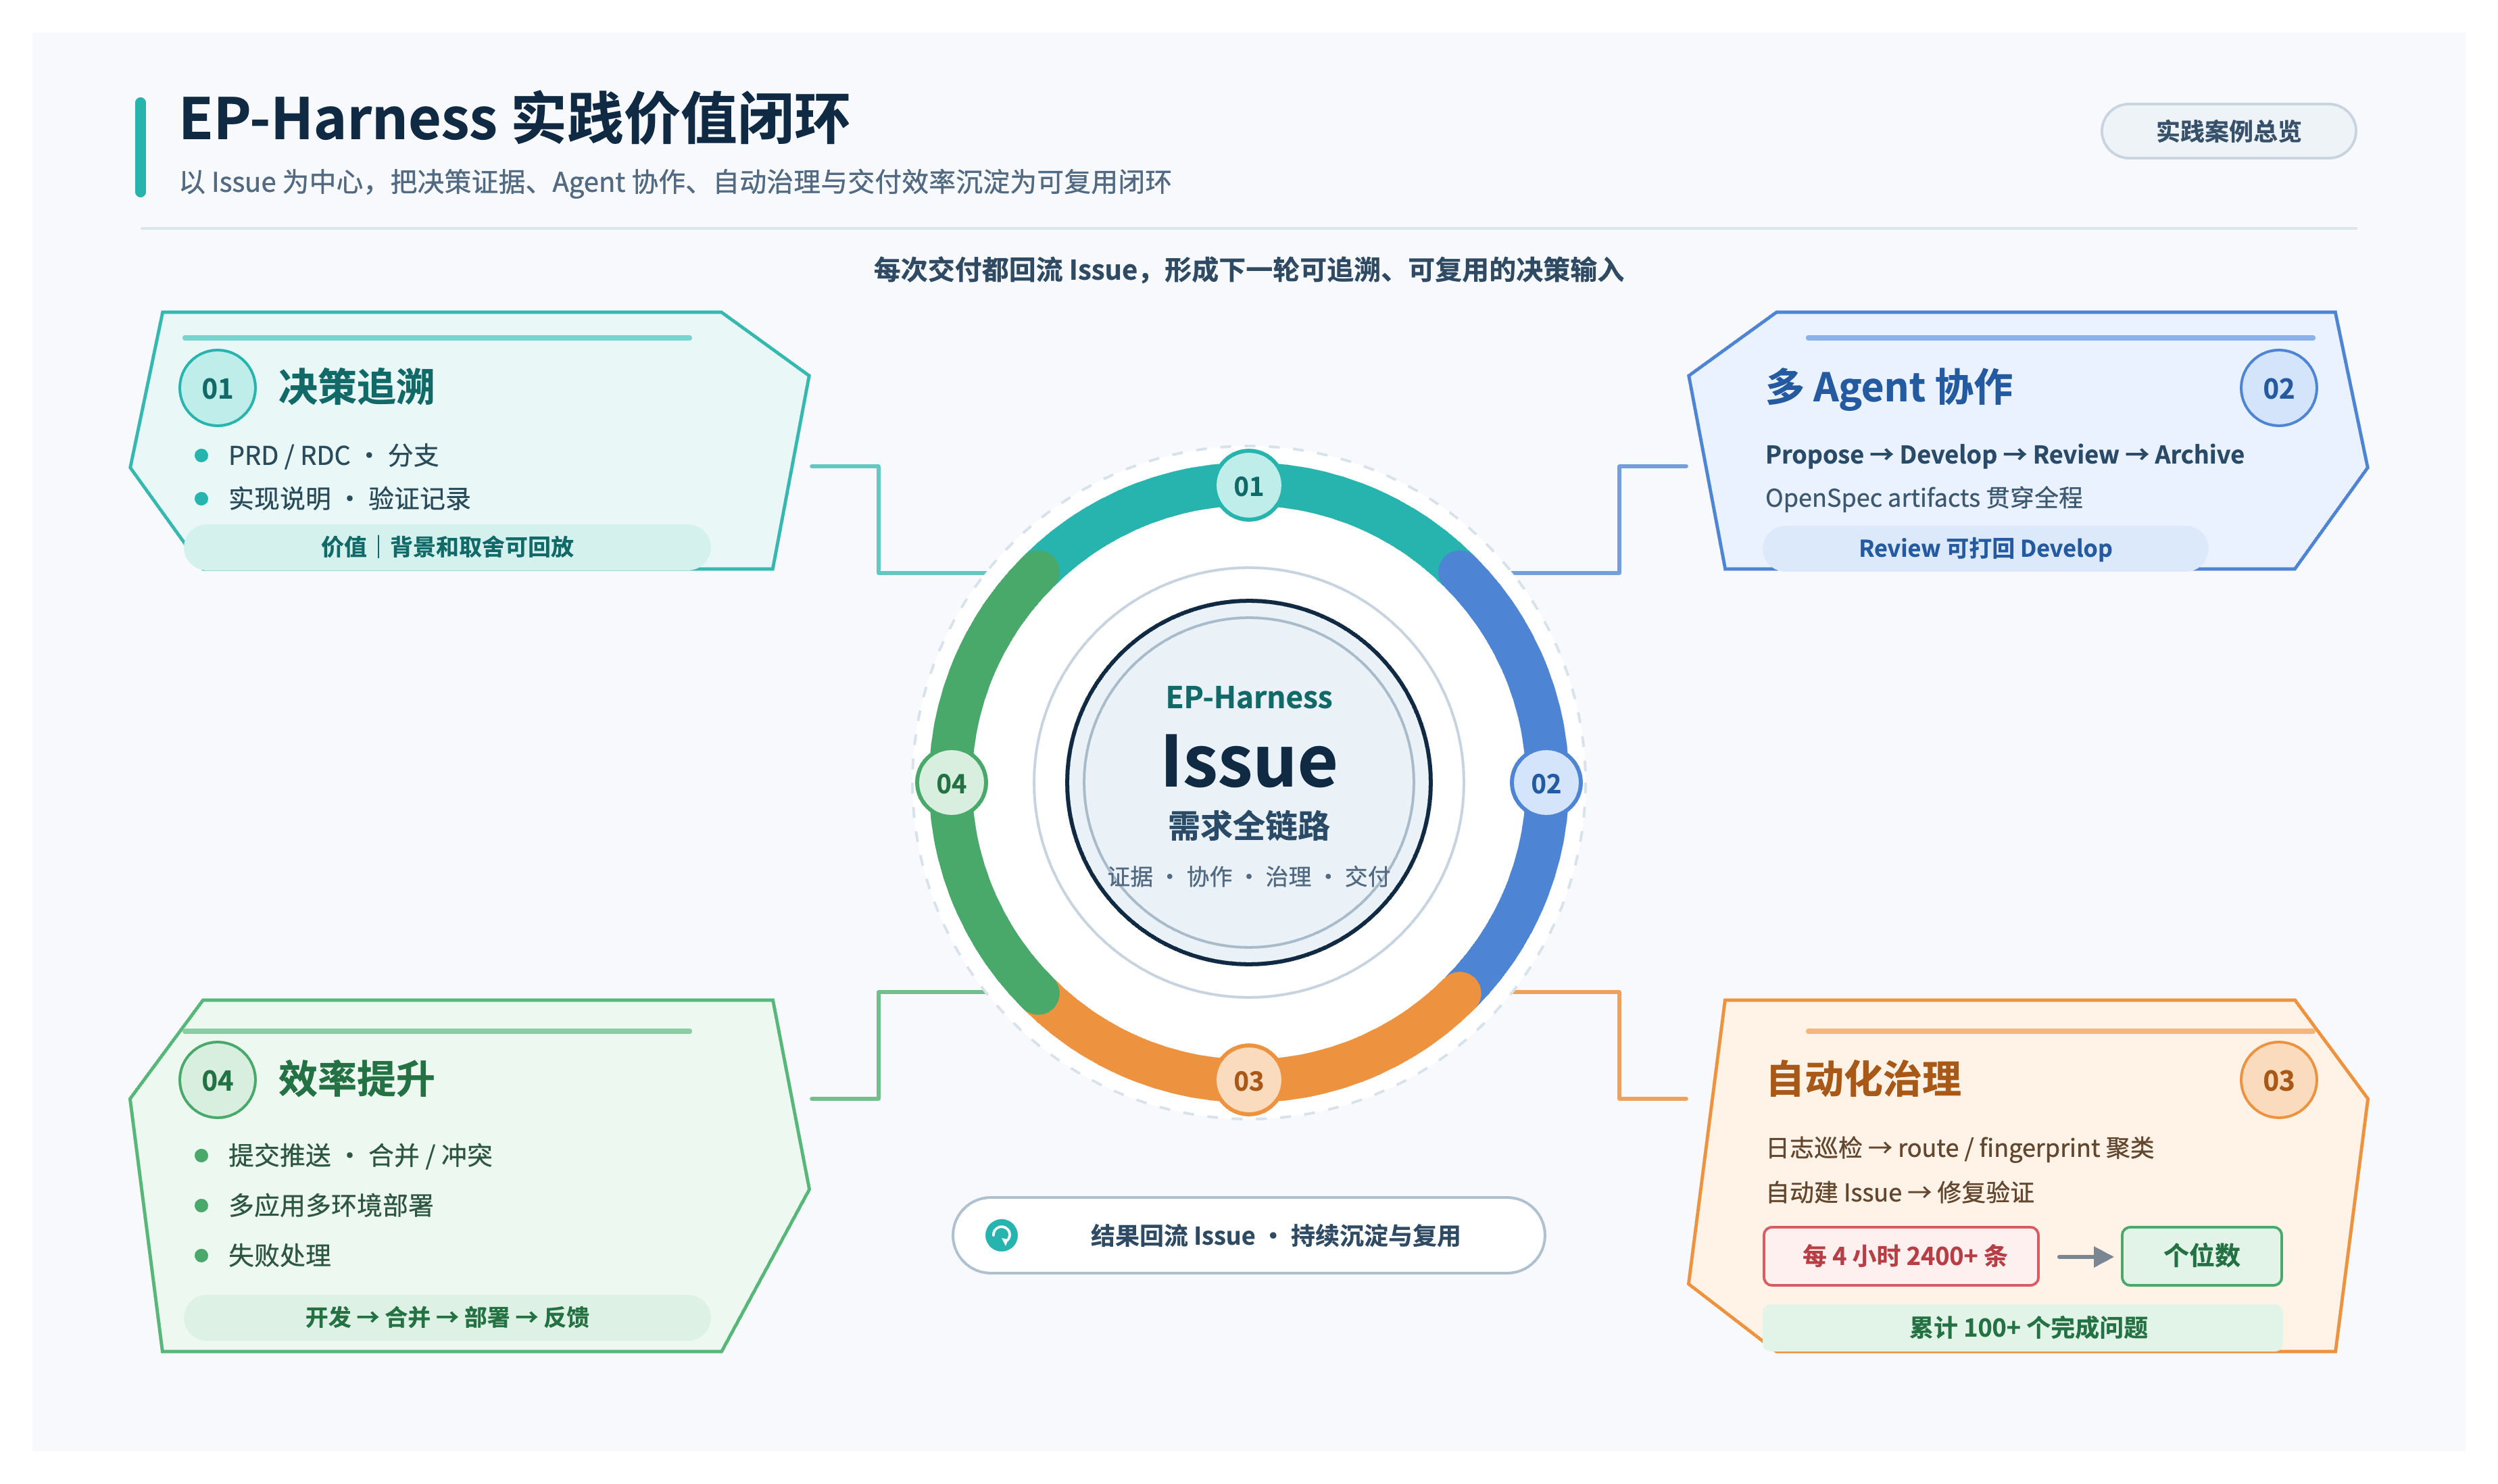Click the red 每 4 小时 2400+ 条 box
2498x1484 pixels.
[1900, 1255]
